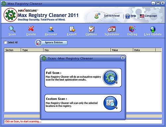166x127 pixels.
Task: Maximize the Max Registry Cleaner window
Action: click(158, 3)
